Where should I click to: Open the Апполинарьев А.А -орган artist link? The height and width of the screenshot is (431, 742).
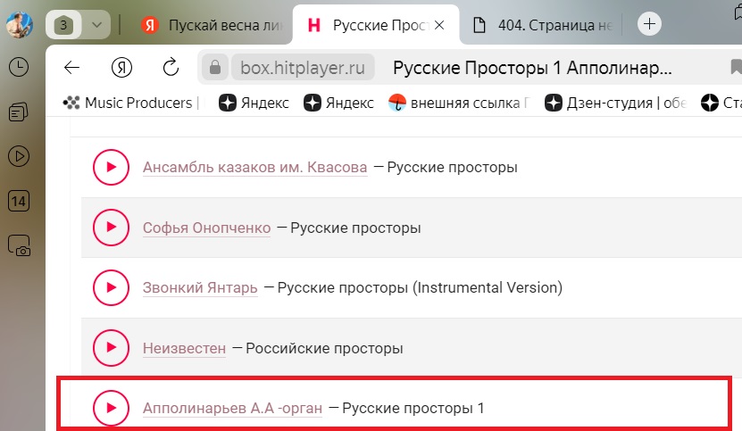[232, 408]
